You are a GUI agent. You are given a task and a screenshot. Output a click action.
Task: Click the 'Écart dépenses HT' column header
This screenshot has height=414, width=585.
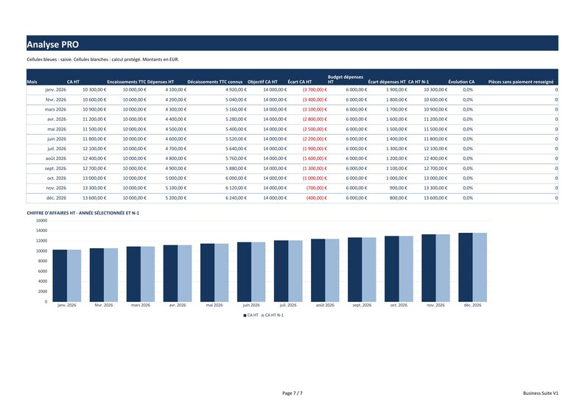[387, 82]
